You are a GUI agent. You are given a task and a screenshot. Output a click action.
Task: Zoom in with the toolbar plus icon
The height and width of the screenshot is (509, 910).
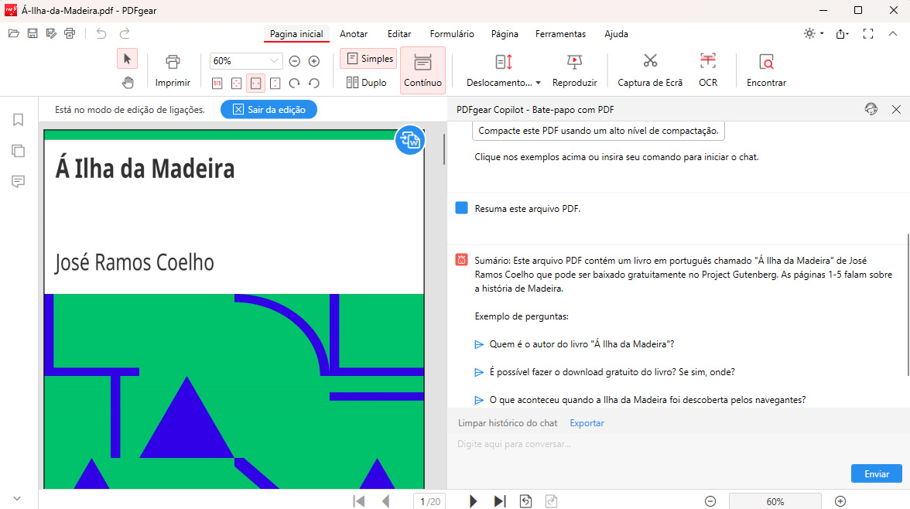(314, 61)
